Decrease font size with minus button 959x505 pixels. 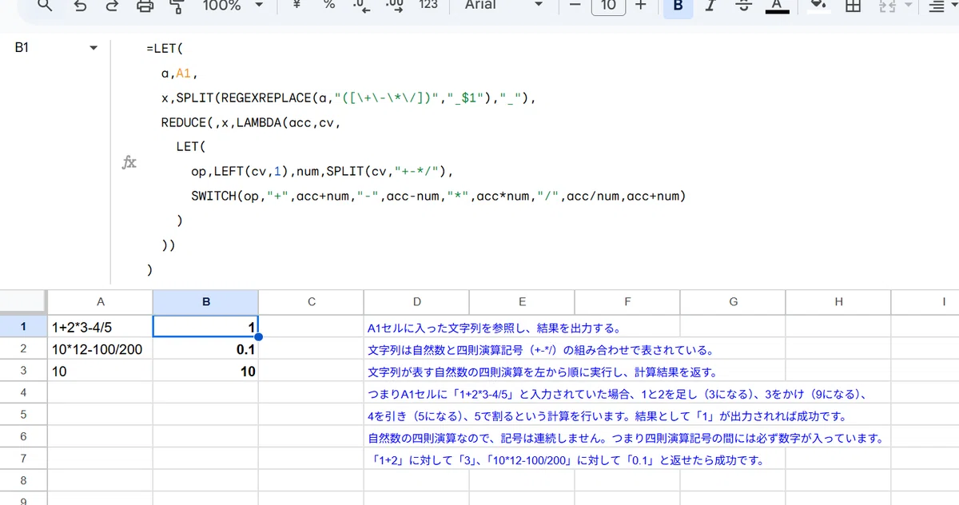pyautogui.click(x=574, y=5)
